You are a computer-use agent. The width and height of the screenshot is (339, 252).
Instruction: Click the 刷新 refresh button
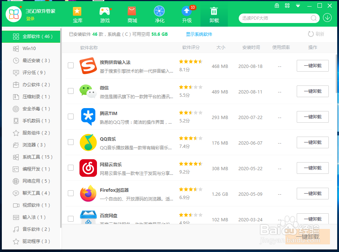coord(316,34)
